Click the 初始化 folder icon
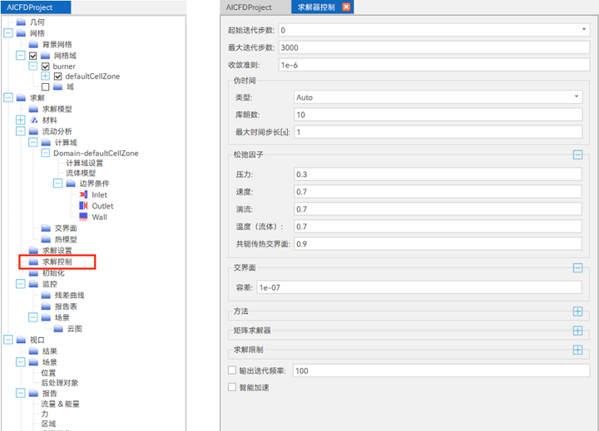The height and width of the screenshot is (431, 599). pyautogui.click(x=33, y=272)
